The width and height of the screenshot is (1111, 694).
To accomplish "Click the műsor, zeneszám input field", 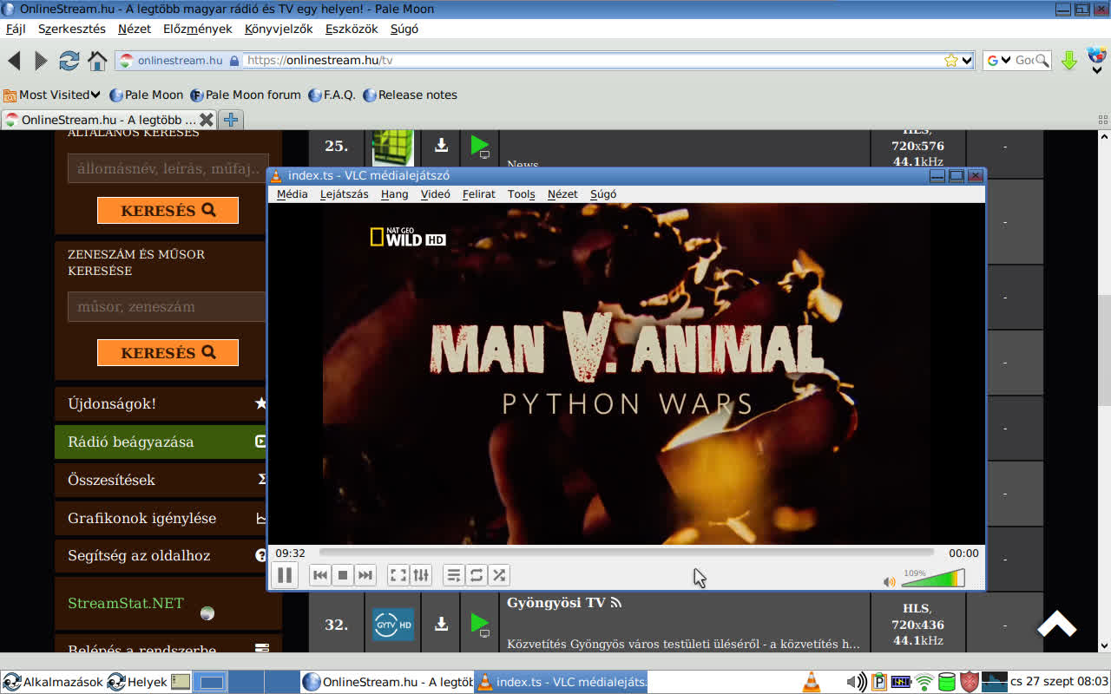I will [x=168, y=306].
